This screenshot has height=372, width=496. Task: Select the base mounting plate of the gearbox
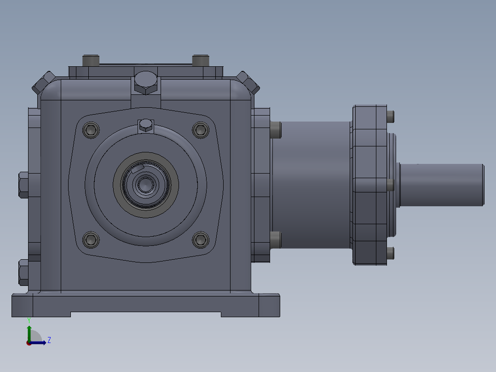point(146,305)
